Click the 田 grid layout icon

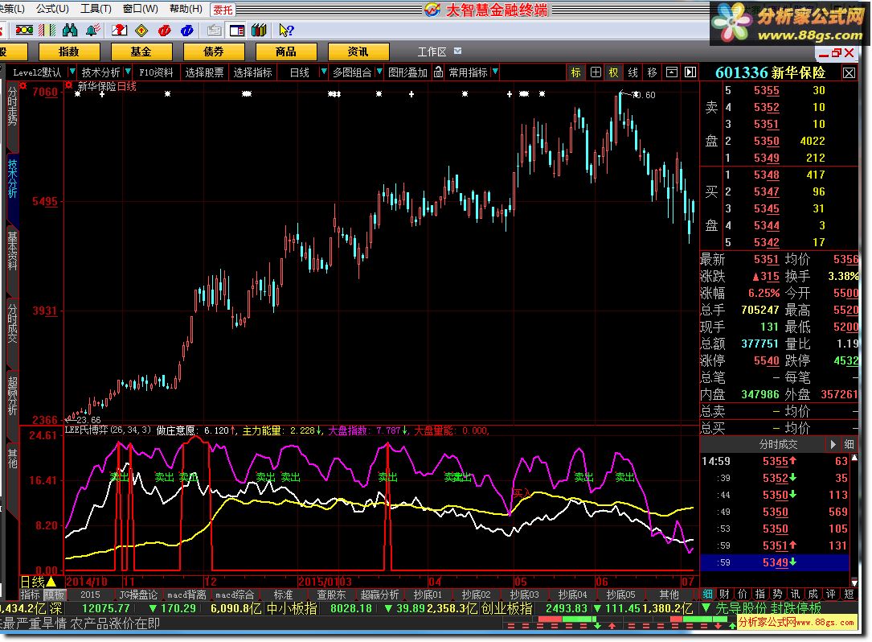click(596, 72)
